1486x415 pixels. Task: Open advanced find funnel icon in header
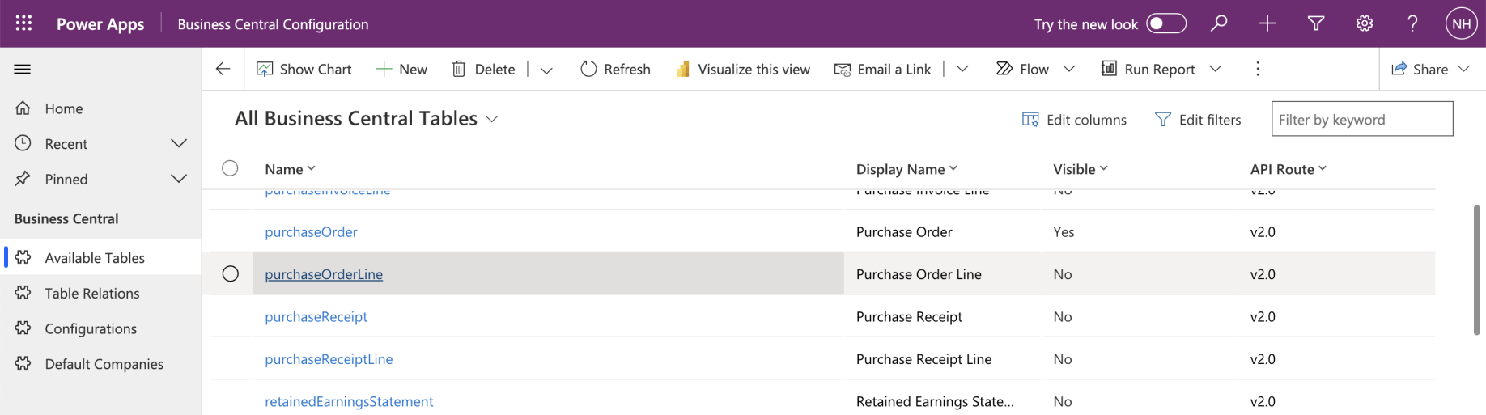(1316, 23)
